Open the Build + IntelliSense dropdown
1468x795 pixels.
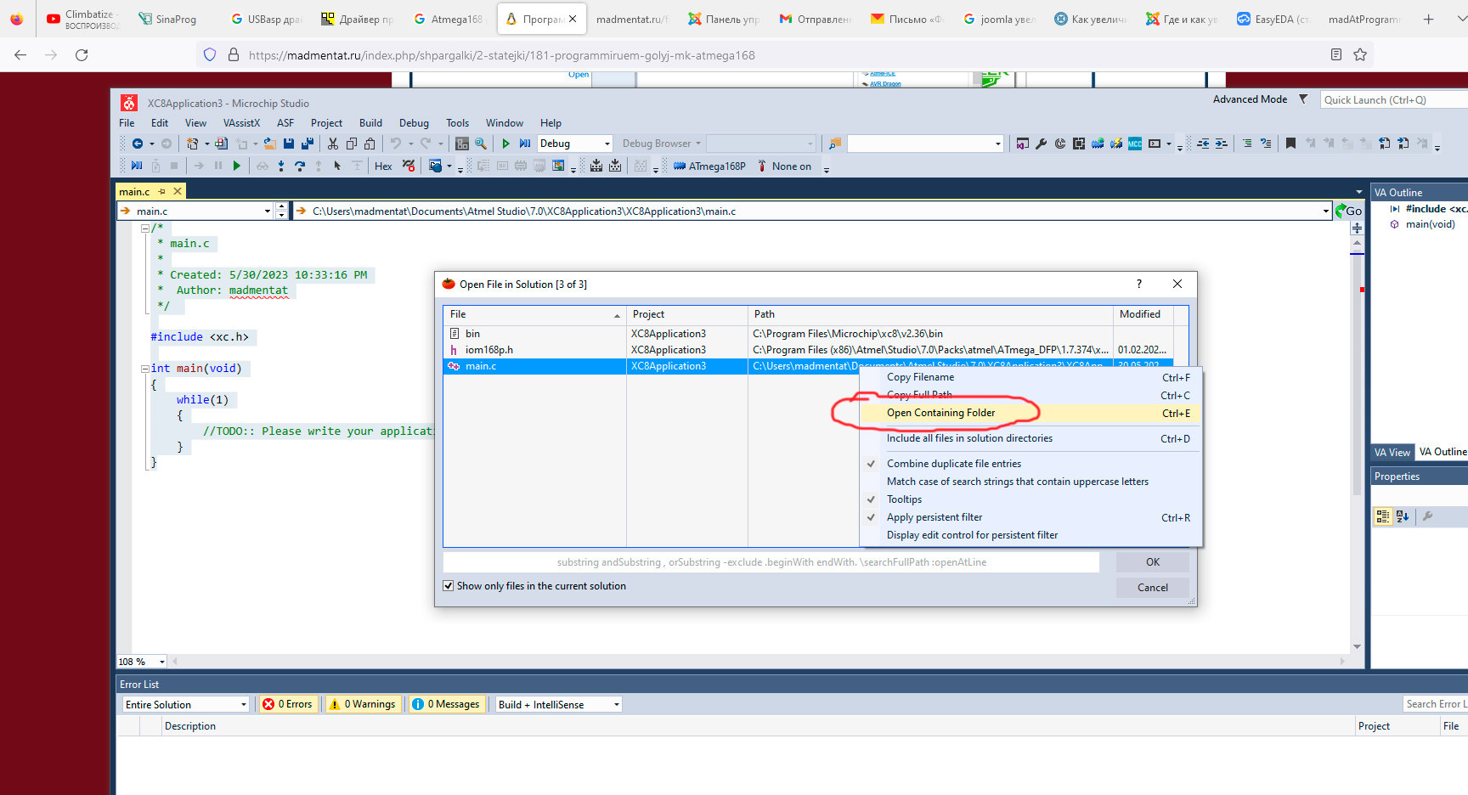[x=617, y=704]
